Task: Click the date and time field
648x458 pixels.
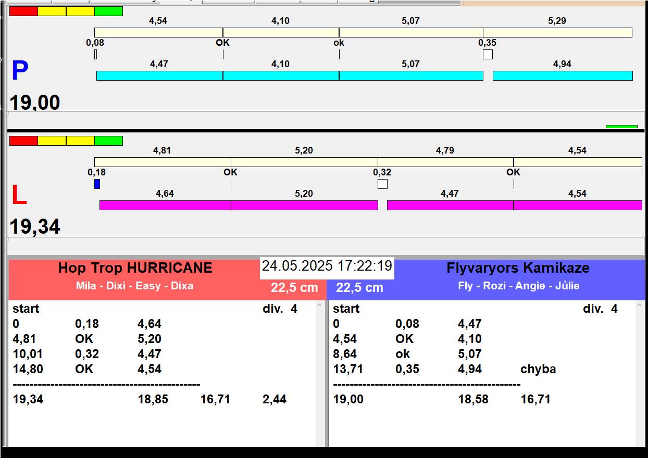Action: pos(327,266)
